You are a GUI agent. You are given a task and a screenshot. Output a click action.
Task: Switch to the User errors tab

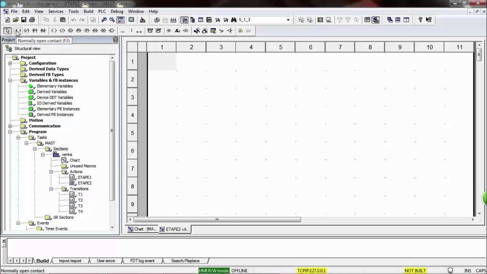coord(106,261)
